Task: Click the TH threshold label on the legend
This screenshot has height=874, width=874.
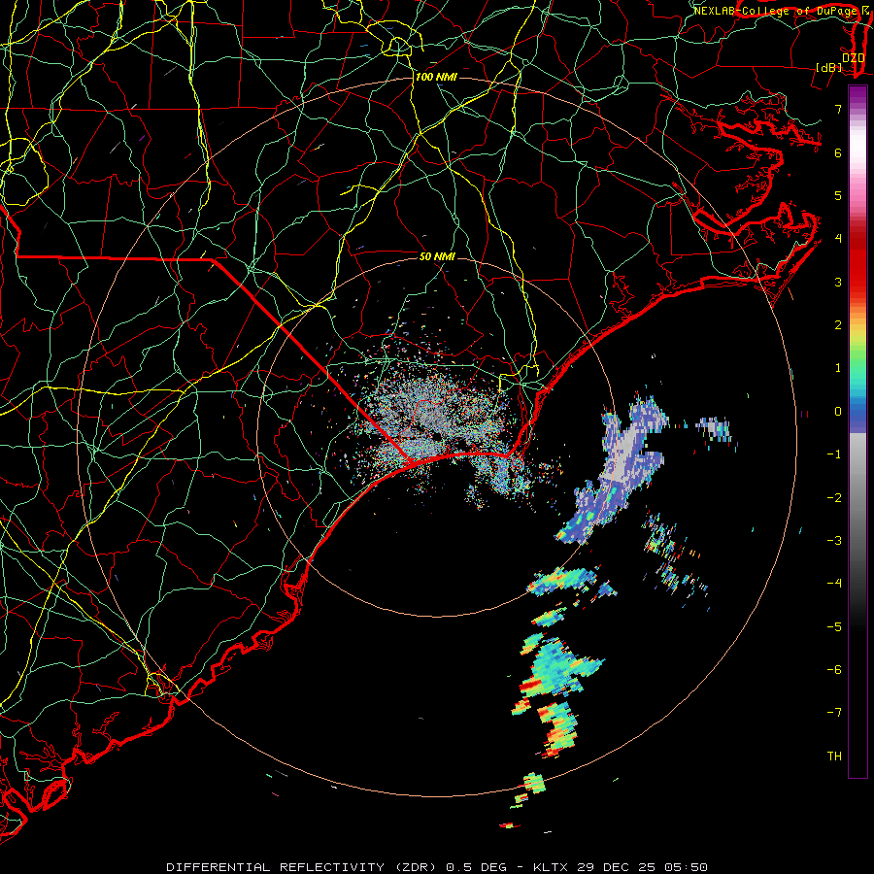Action: [834, 756]
